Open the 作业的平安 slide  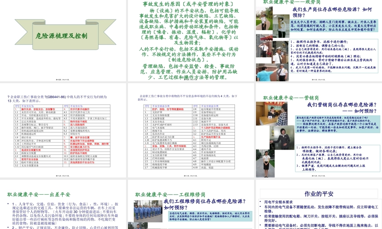point(319,194)
